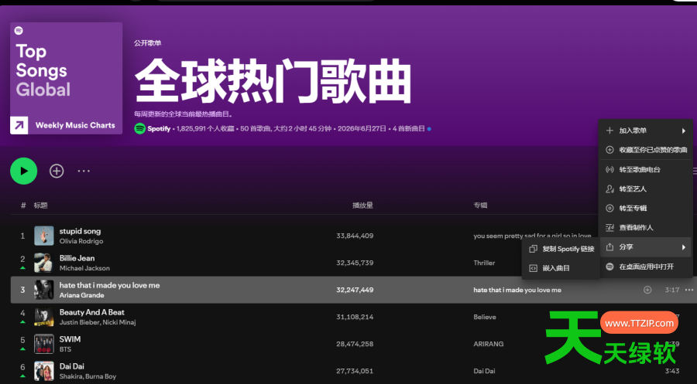Viewport: 697px width, 384px height.
Task: Open the Thriller album link
Action: (x=484, y=263)
